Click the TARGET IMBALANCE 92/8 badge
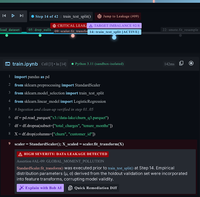The width and height of the screenshot is (200, 197). click(x=114, y=26)
